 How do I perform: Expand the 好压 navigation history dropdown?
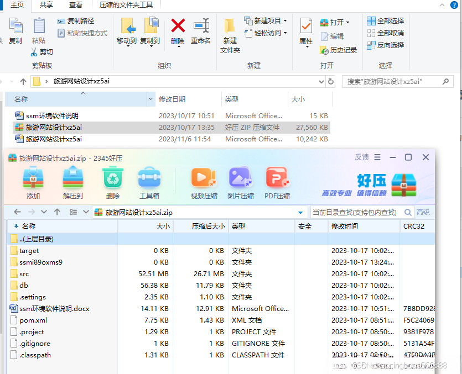tap(44, 212)
